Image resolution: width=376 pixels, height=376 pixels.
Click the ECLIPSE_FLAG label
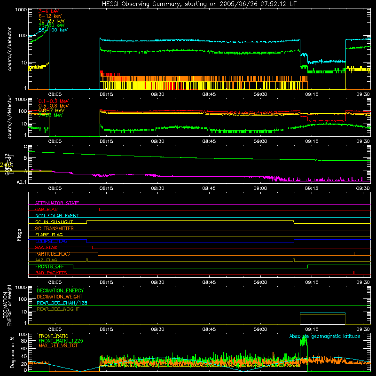(x=51, y=241)
